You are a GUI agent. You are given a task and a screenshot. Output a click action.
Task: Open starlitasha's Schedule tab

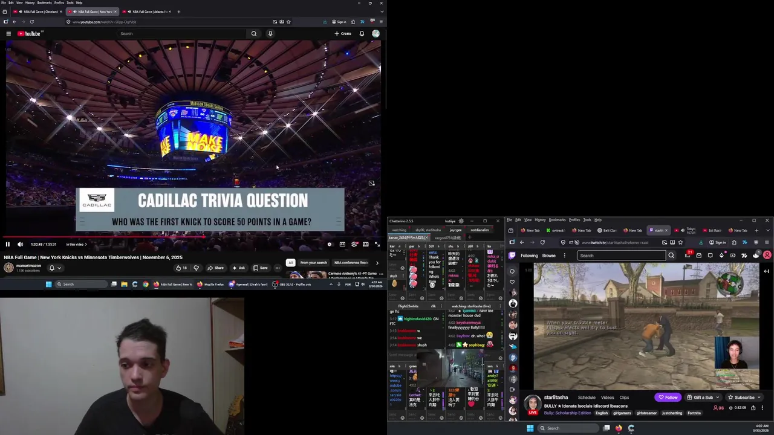point(587,398)
